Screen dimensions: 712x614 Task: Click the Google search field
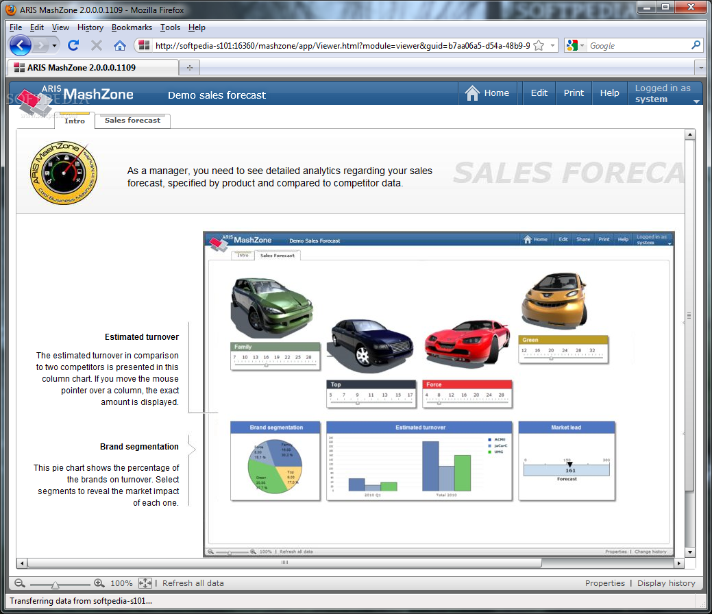(638, 45)
